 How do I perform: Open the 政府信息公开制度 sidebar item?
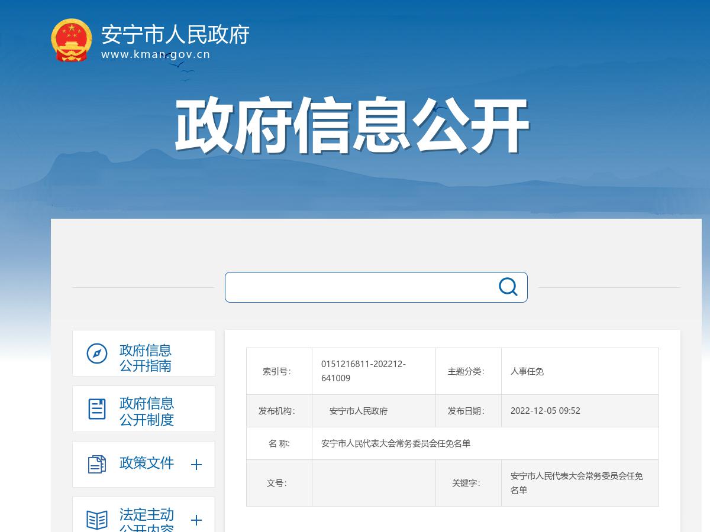pos(147,411)
